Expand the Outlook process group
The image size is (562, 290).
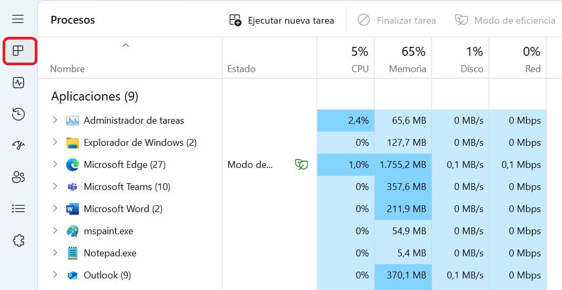click(55, 275)
